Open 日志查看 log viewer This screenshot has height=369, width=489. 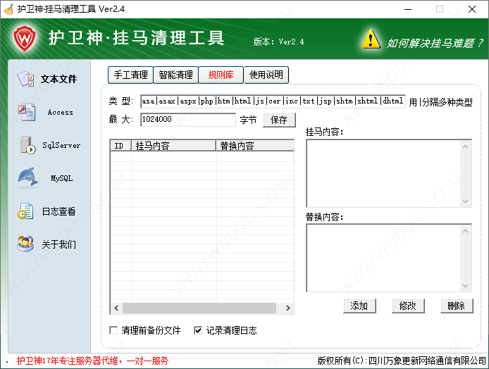[59, 211]
